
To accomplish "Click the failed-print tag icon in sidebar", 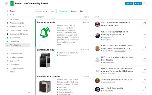I will coord(7,65).
